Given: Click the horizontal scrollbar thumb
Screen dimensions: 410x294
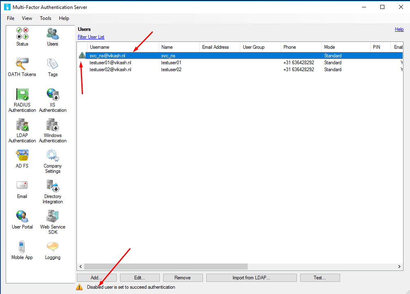Looking at the screenshot, I should [x=166, y=267].
